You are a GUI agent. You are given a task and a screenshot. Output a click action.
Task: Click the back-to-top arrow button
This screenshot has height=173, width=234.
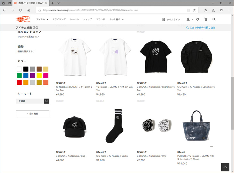click(225, 167)
